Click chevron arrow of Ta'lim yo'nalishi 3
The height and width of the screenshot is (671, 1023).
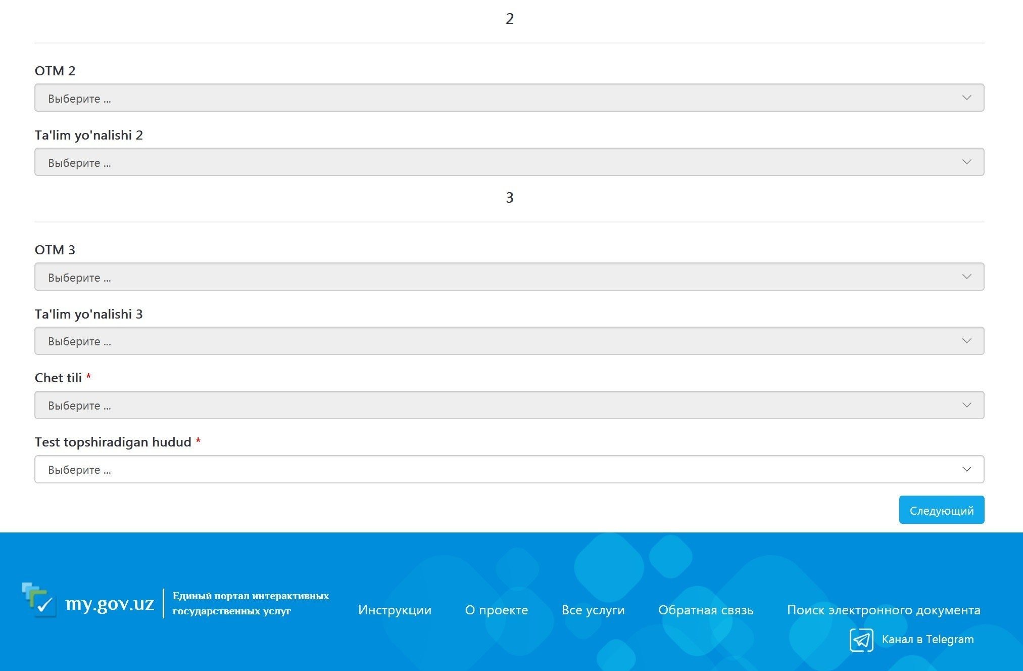point(966,341)
